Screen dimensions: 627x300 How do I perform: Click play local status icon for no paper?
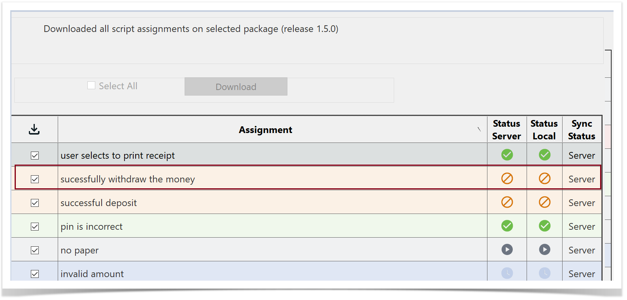pos(544,249)
